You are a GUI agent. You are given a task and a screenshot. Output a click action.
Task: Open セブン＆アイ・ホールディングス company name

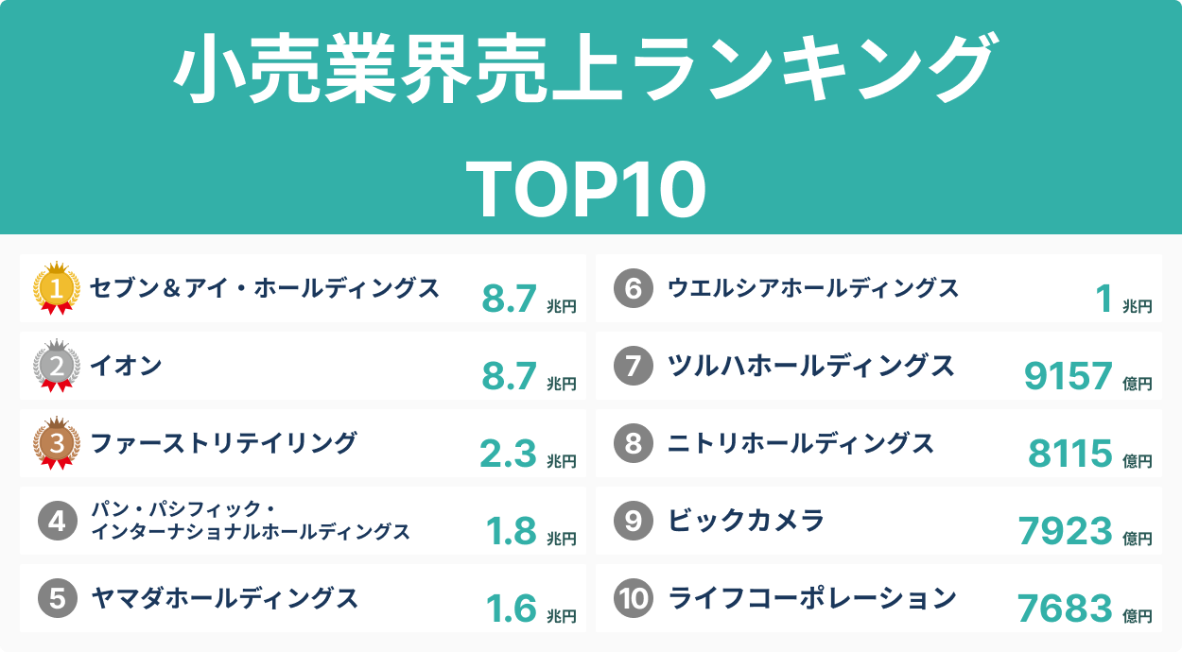[x=265, y=287]
